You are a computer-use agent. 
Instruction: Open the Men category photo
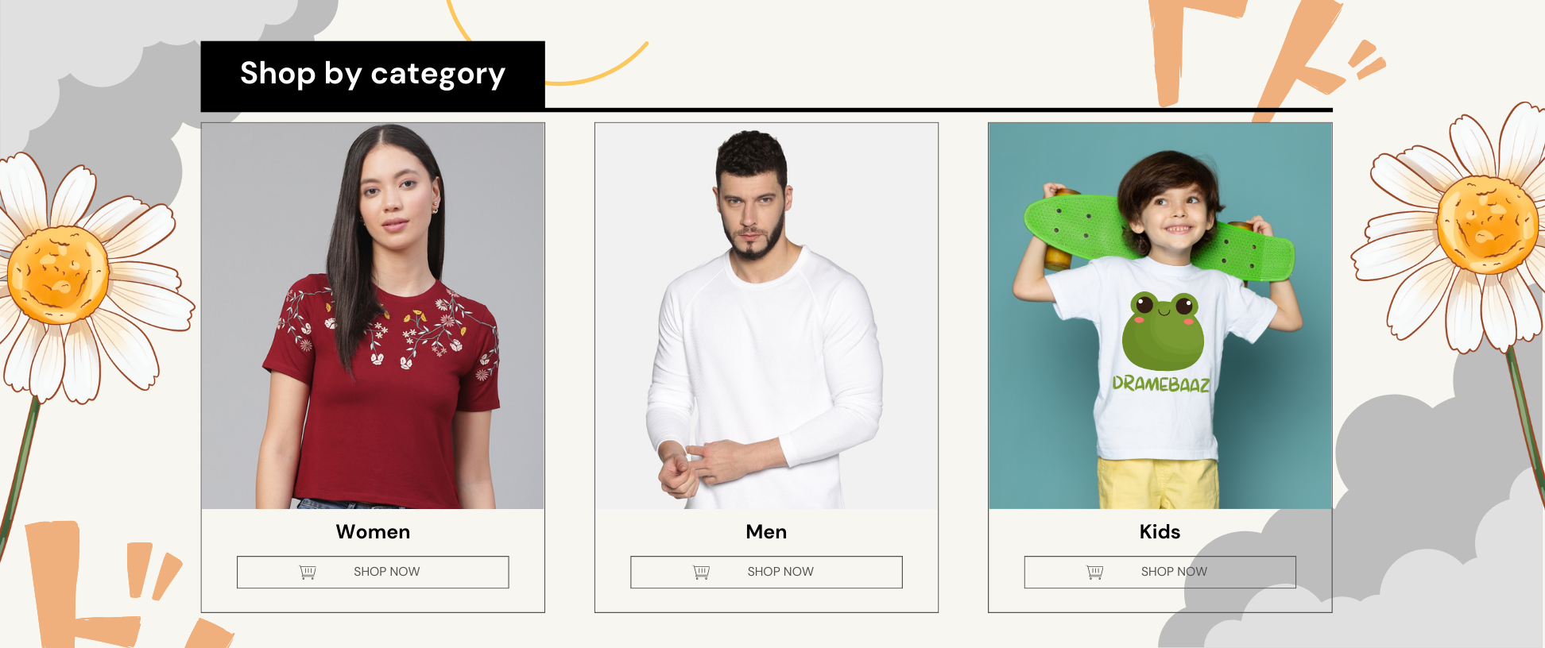766,316
